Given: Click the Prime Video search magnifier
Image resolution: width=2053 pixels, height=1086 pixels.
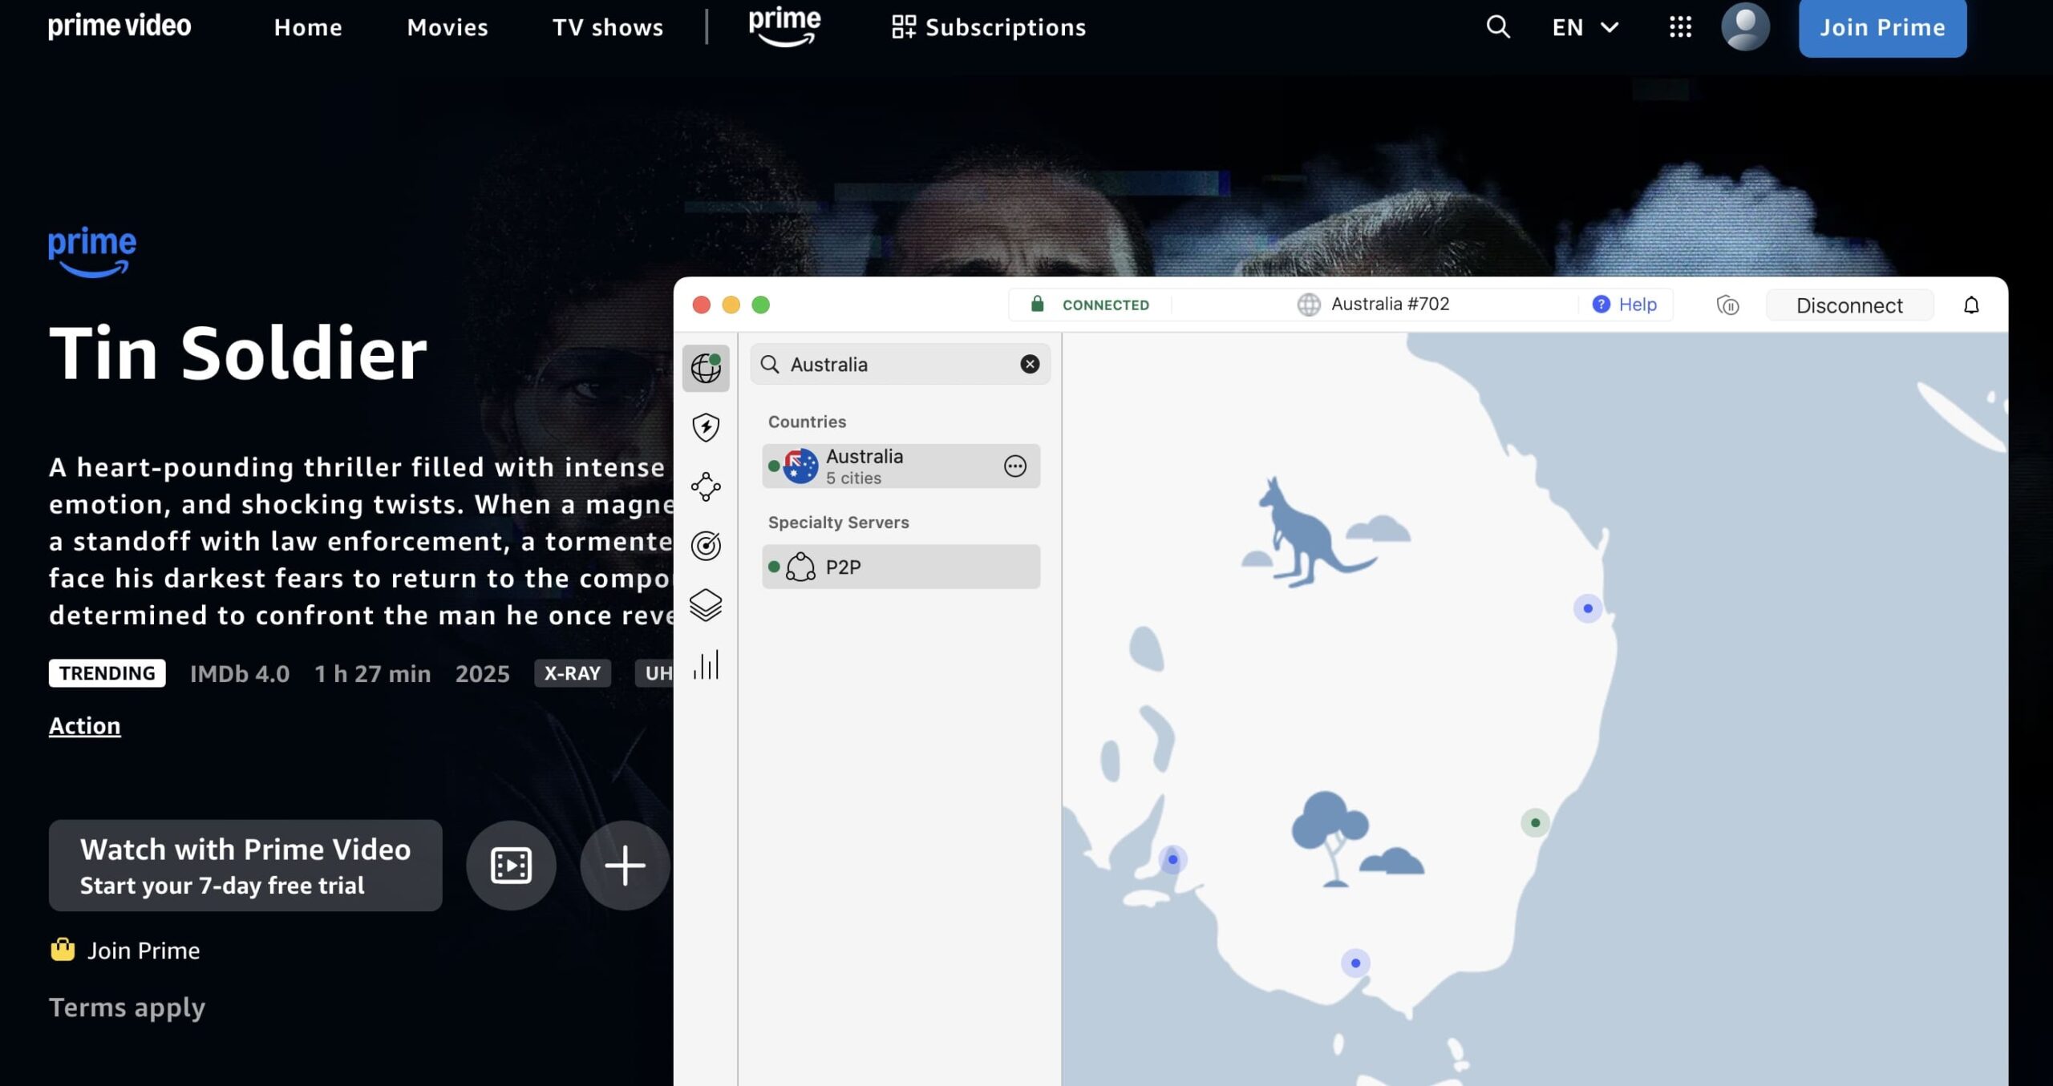Looking at the screenshot, I should click(1496, 26).
